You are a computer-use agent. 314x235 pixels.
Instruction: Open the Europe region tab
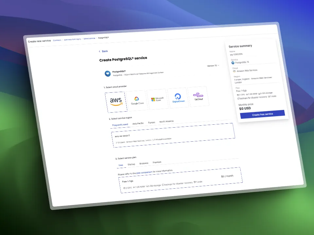pos(152,123)
